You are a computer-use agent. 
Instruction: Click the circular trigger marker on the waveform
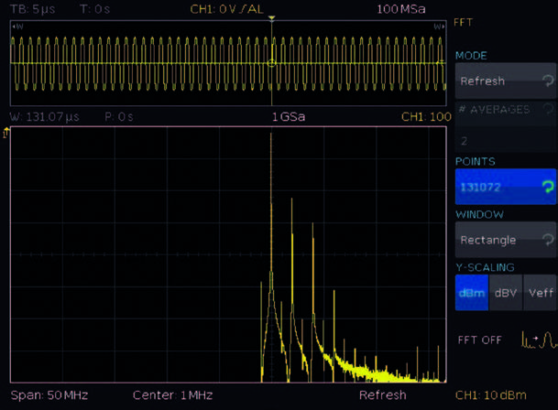coord(271,62)
